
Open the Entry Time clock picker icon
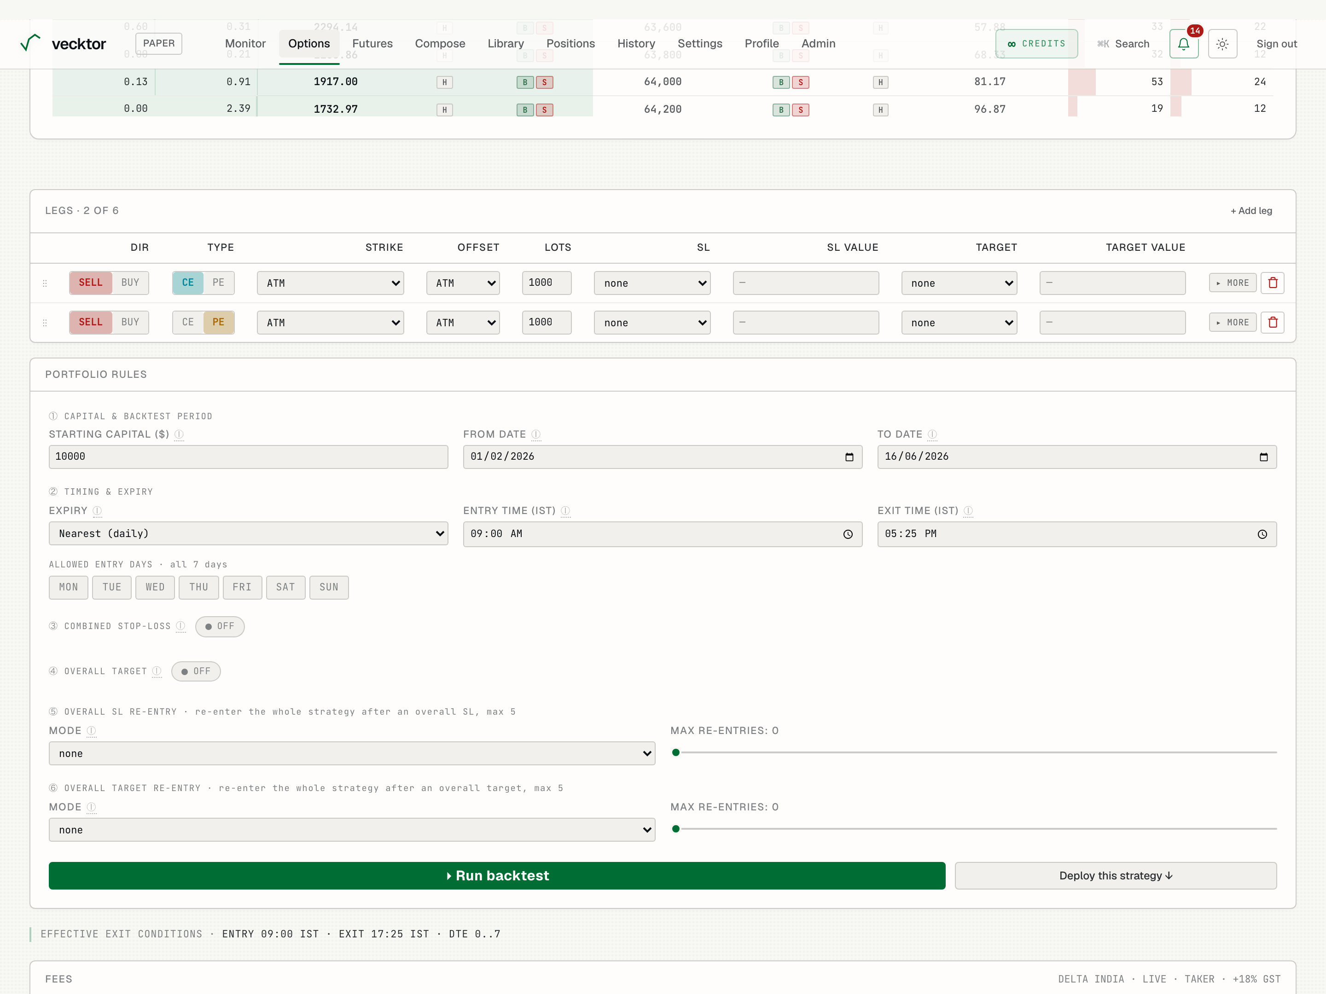(x=848, y=534)
